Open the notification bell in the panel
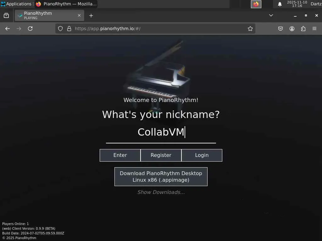This screenshot has width=322, height=241. 280,4
